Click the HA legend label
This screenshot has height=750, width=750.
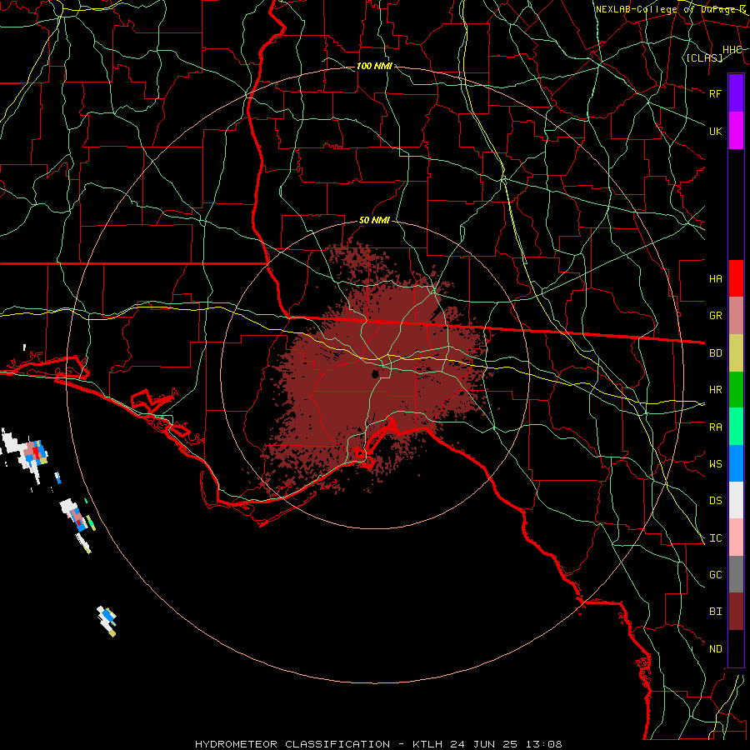tap(716, 279)
